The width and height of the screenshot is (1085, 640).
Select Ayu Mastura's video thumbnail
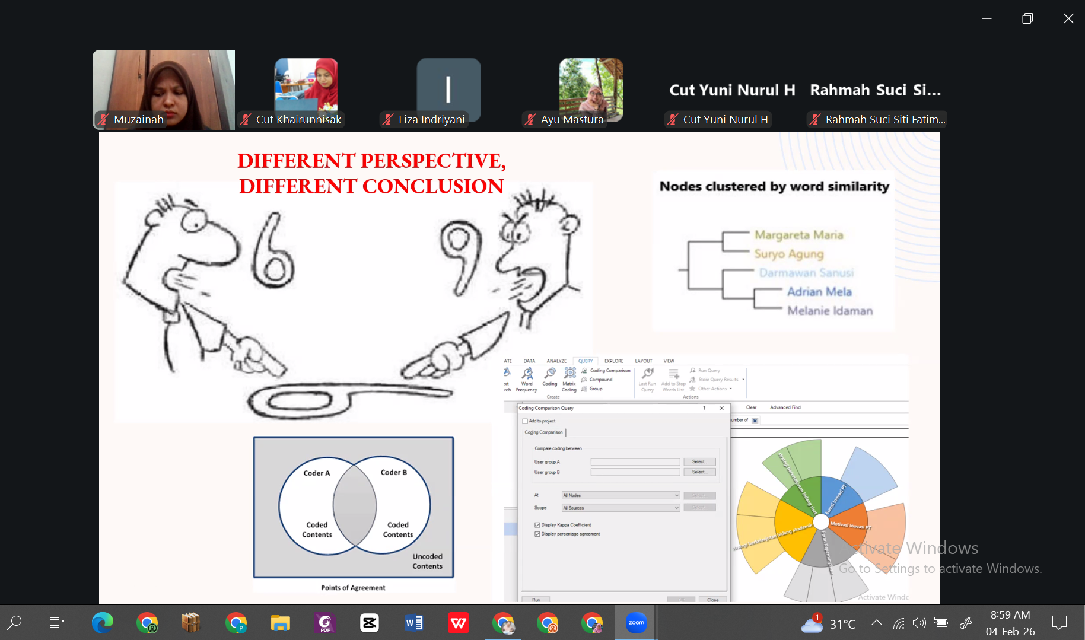(591, 90)
